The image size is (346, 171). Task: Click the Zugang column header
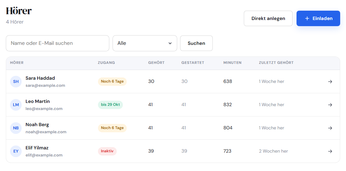(x=106, y=63)
